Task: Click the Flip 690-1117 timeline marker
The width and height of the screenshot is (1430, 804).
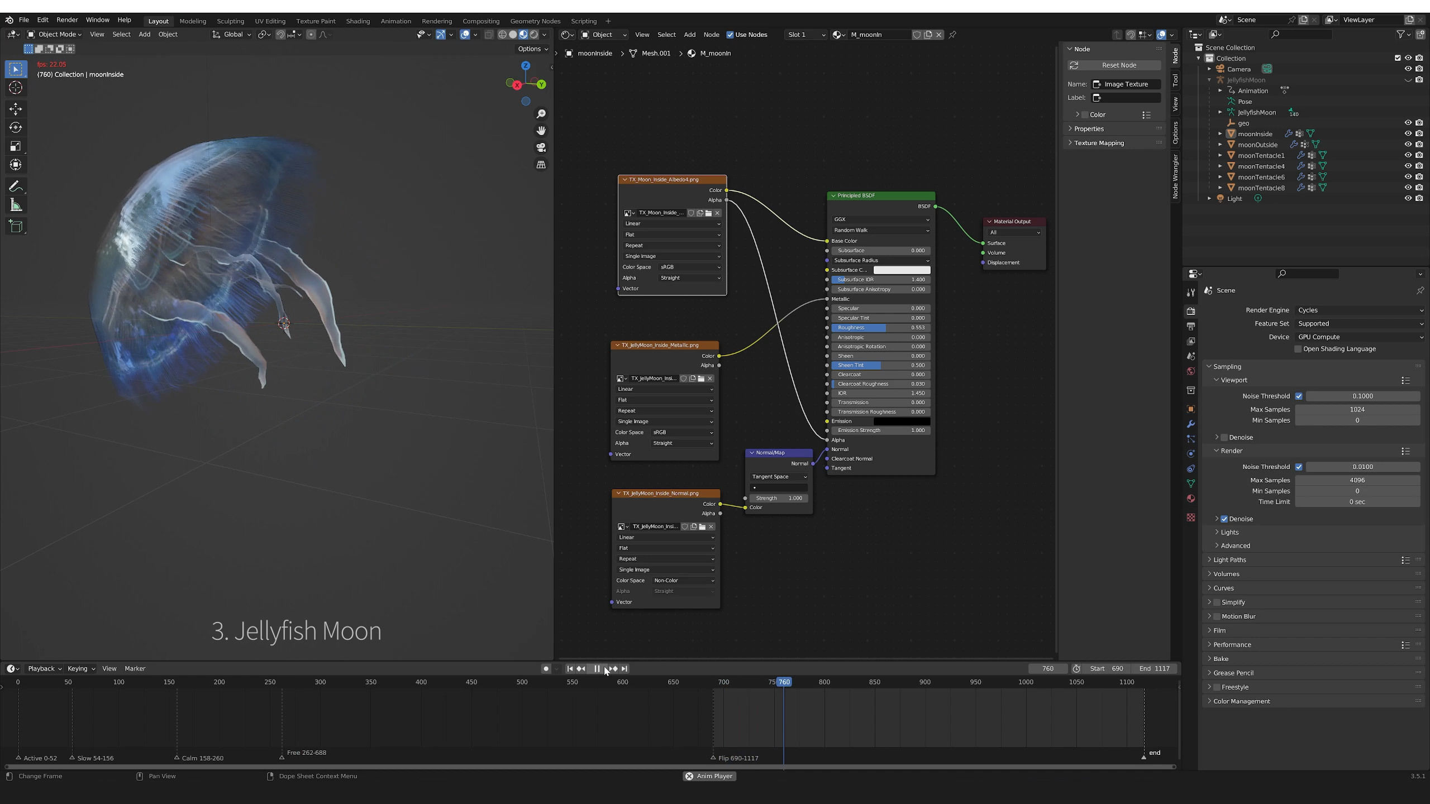Action: coord(713,758)
